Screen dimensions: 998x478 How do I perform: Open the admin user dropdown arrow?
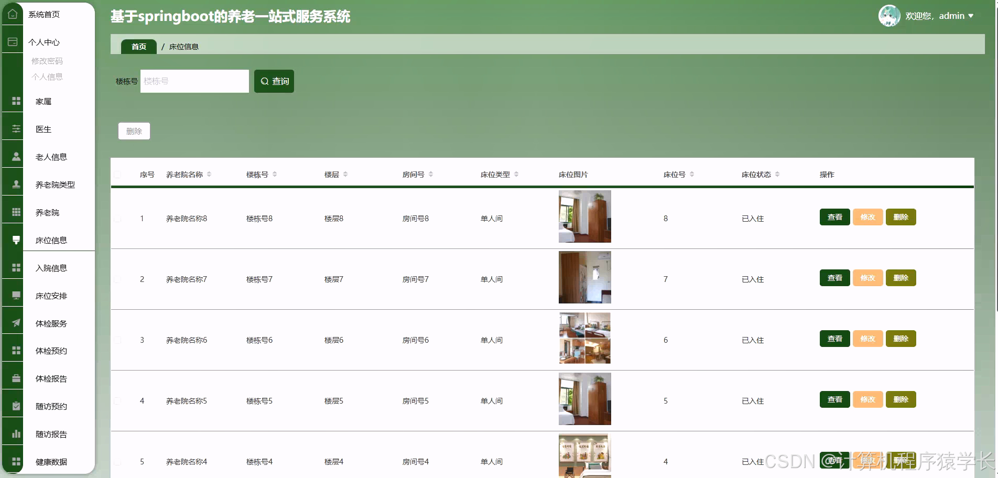pos(971,16)
